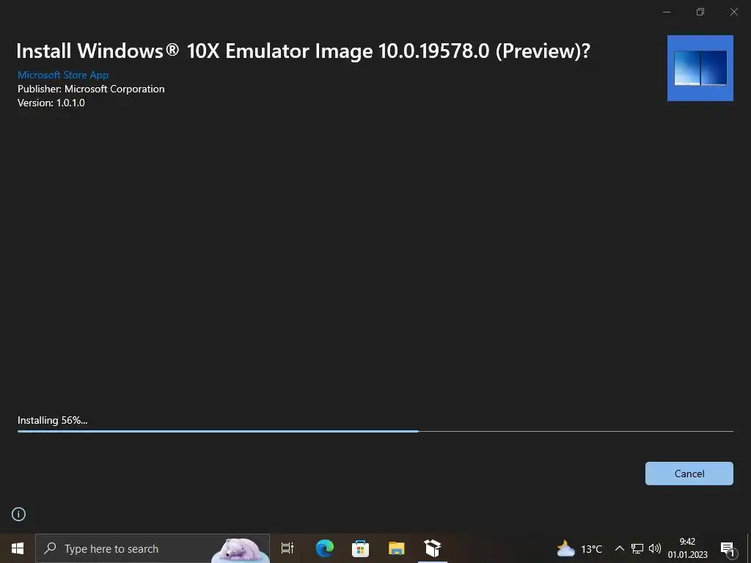The image size is (751, 563).
Task: Click the Type here to search box
Action: [153, 548]
